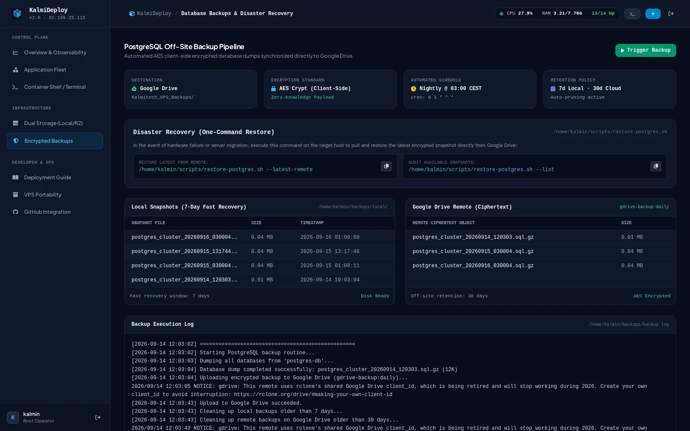Select local snapshot postgres_cluster_20260915_131744 row

(260, 252)
